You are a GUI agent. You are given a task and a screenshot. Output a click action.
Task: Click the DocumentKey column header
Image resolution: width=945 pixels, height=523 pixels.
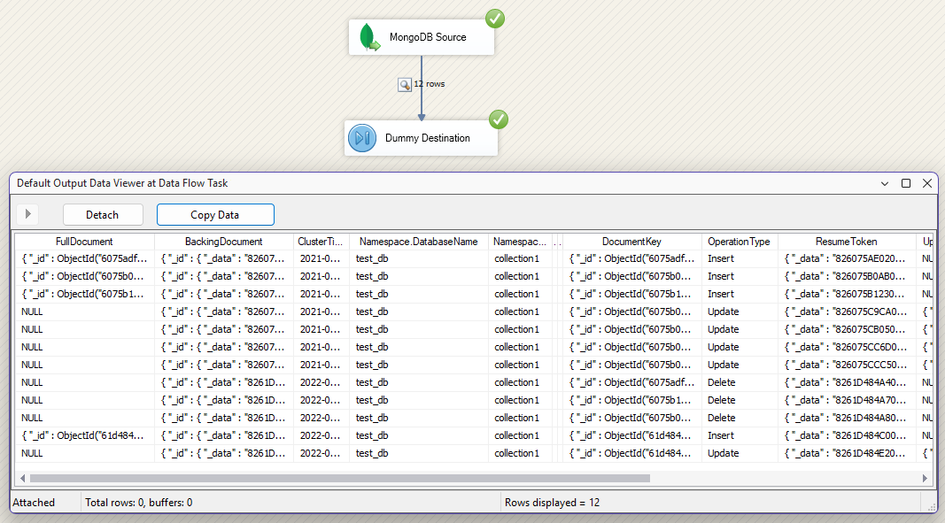pos(631,242)
